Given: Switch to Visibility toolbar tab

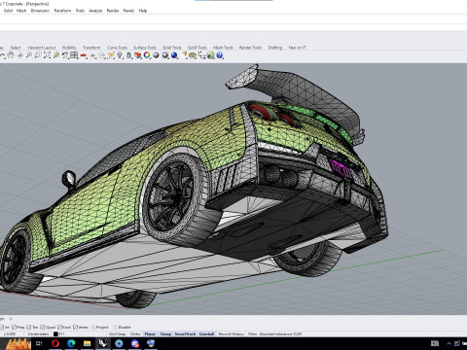Looking at the screenshot, I should [69, 48].
